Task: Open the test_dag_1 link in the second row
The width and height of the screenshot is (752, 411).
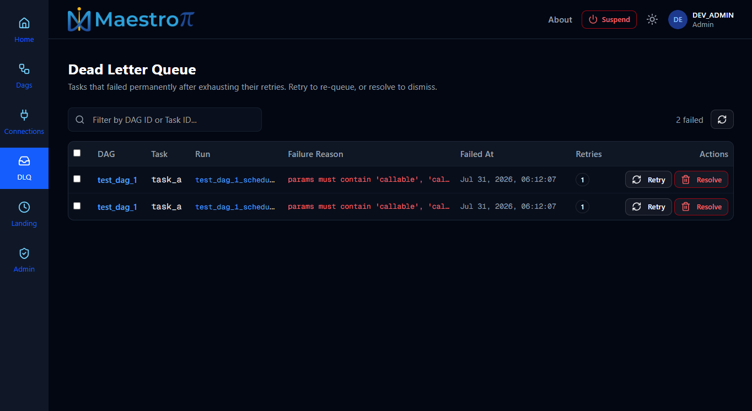Action: 117,207
